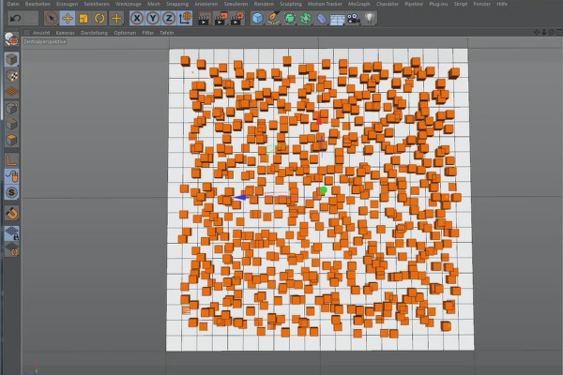Open the viewport Tafeln menu
Viewport: 563px width, 375px height.
point(167,33)
